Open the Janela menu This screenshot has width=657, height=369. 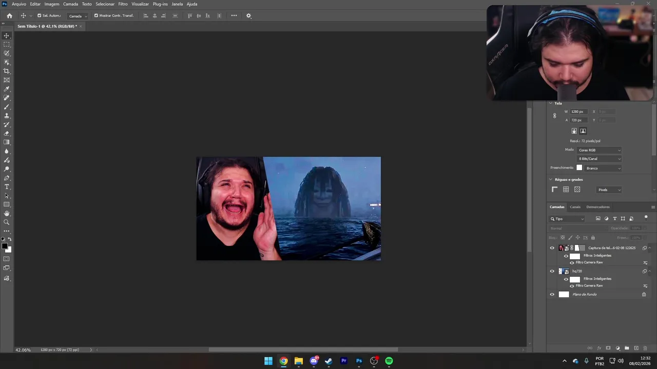(177, 4)
